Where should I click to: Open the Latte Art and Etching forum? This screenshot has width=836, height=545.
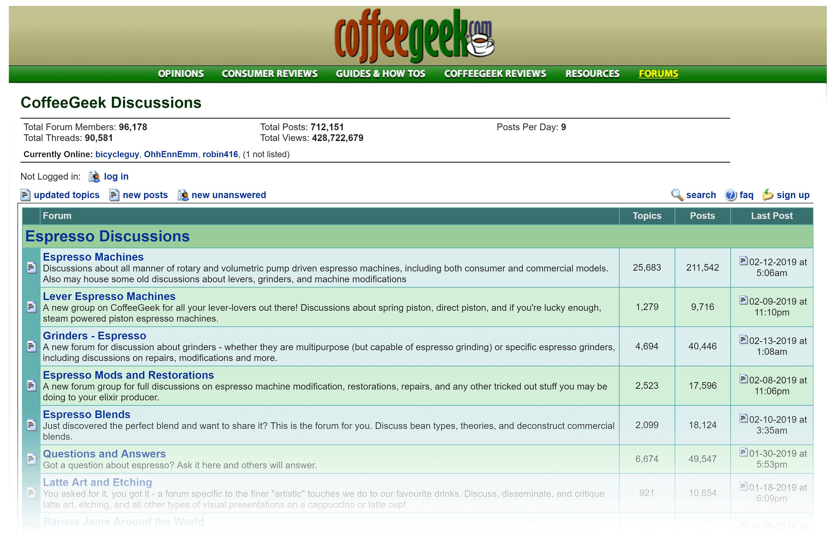98,483
